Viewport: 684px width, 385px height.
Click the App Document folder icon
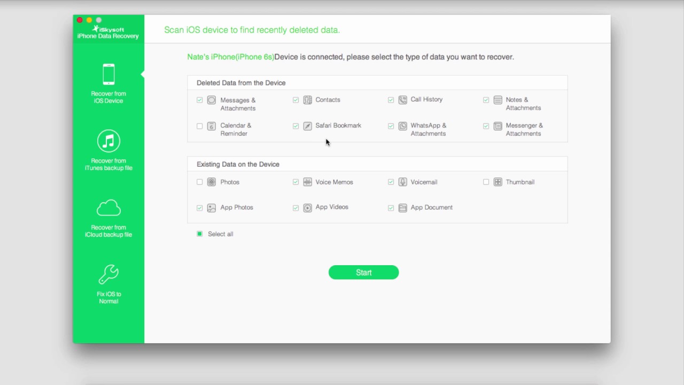402,208
